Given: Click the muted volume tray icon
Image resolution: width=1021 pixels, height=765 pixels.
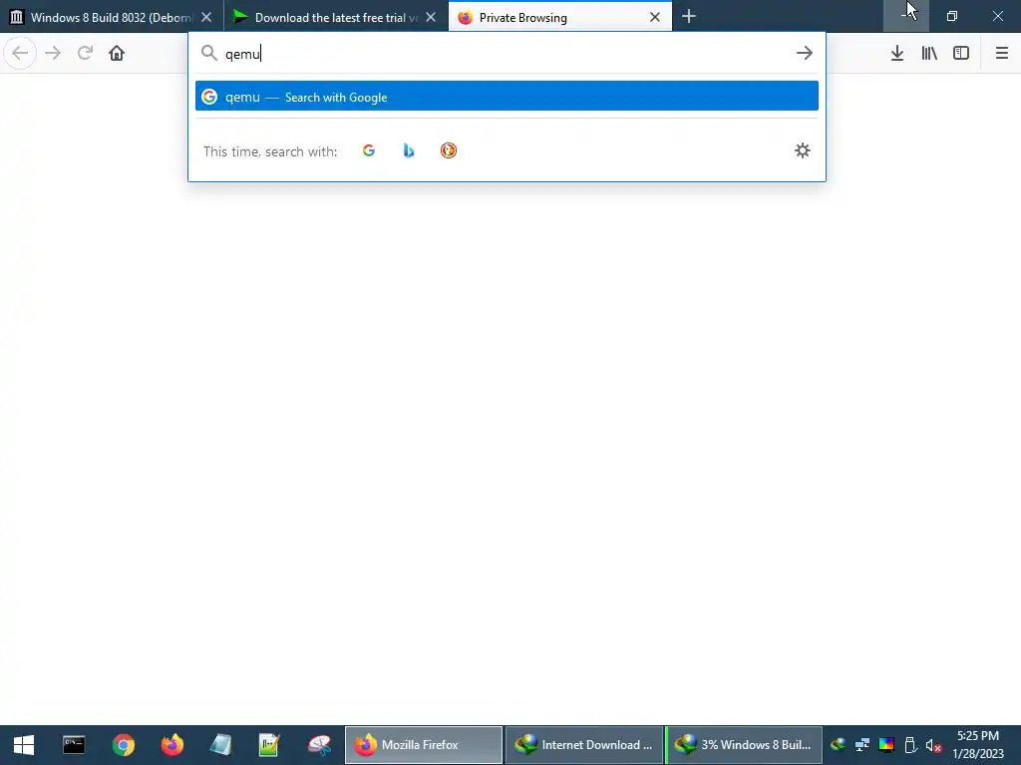Looking at the screenshot, I should coord(933,745).
